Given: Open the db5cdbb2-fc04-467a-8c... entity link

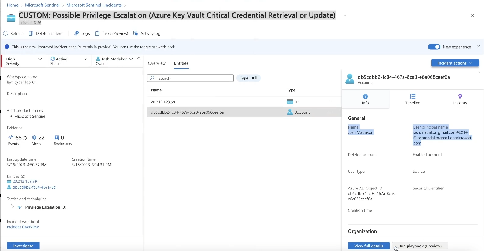Looking at the screenshot, I should pyautogui.click(x=36, y=187).
